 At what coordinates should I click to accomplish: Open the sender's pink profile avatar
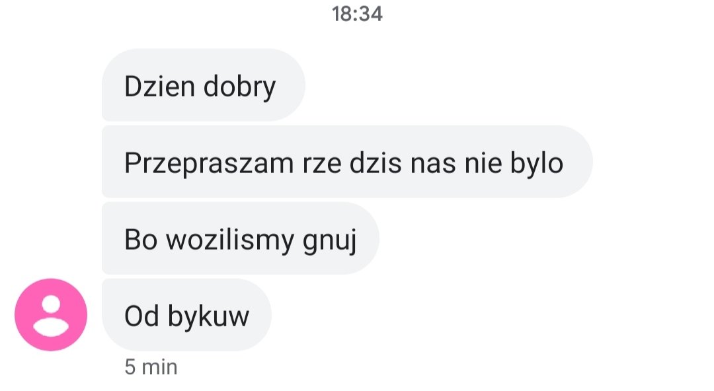pos(51,314)
